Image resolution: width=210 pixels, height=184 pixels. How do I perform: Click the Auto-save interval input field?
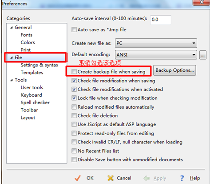click(x=161, y=20)
